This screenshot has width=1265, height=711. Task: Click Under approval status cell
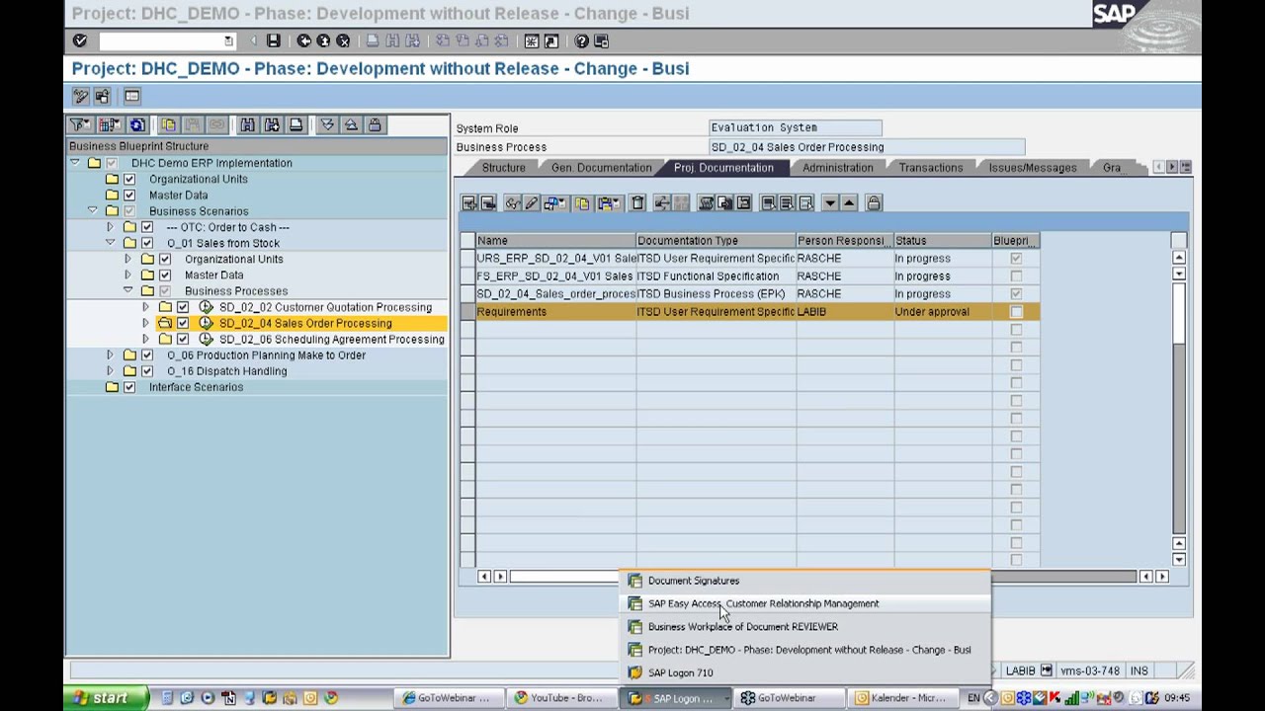click(x=942, y=312)
